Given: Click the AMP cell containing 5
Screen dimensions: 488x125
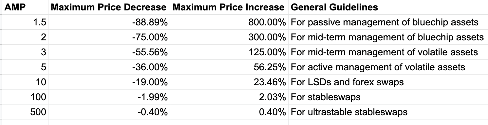Looking at the screenshot, I should pyautogui.click(x=25, y=67).
